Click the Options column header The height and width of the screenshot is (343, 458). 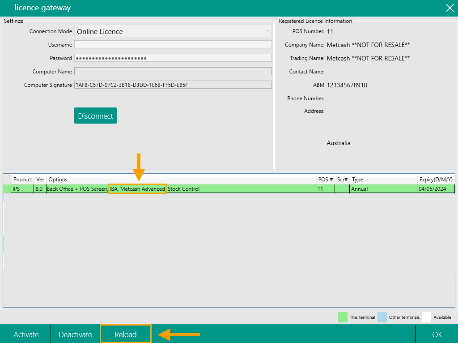[58, 179]
